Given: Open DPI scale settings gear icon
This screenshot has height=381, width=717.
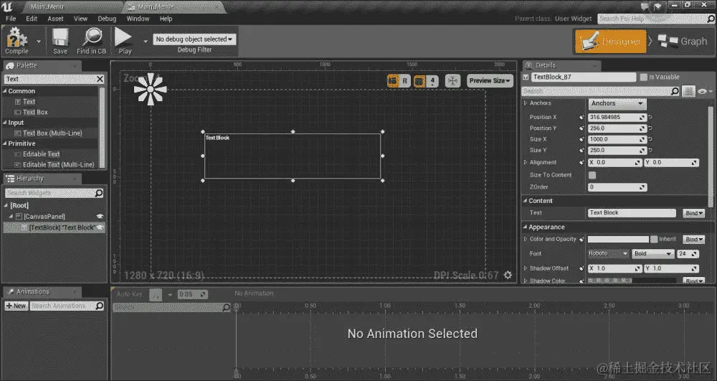Looking at the screenshot, I should point(508,275).
